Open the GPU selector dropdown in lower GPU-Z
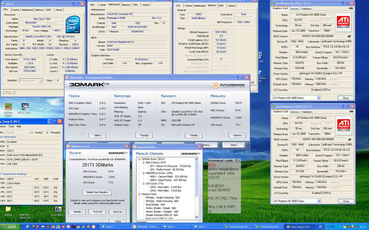This screenshot has width=369, height=230. coord(319,201)
